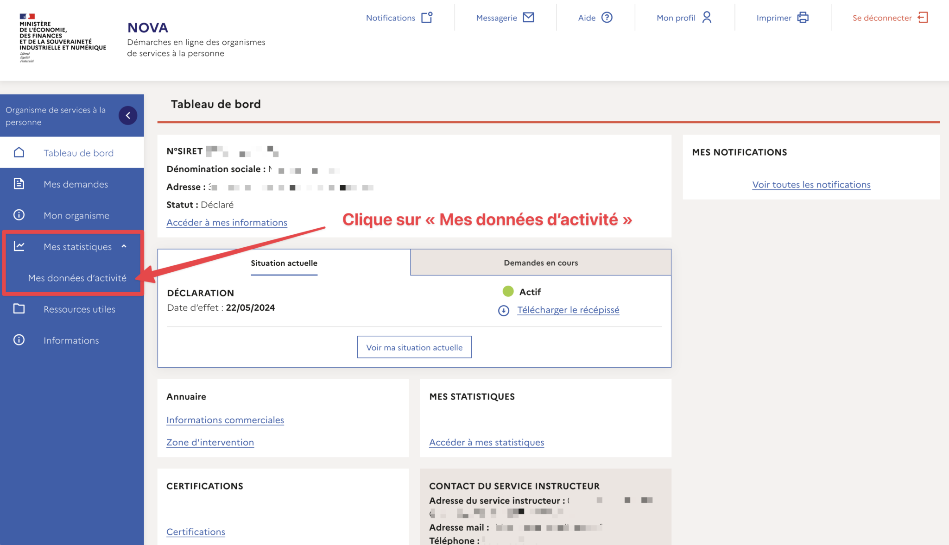Click the Aide question mark icon
The height and width of the screenshot is (545, 949).
607,17
